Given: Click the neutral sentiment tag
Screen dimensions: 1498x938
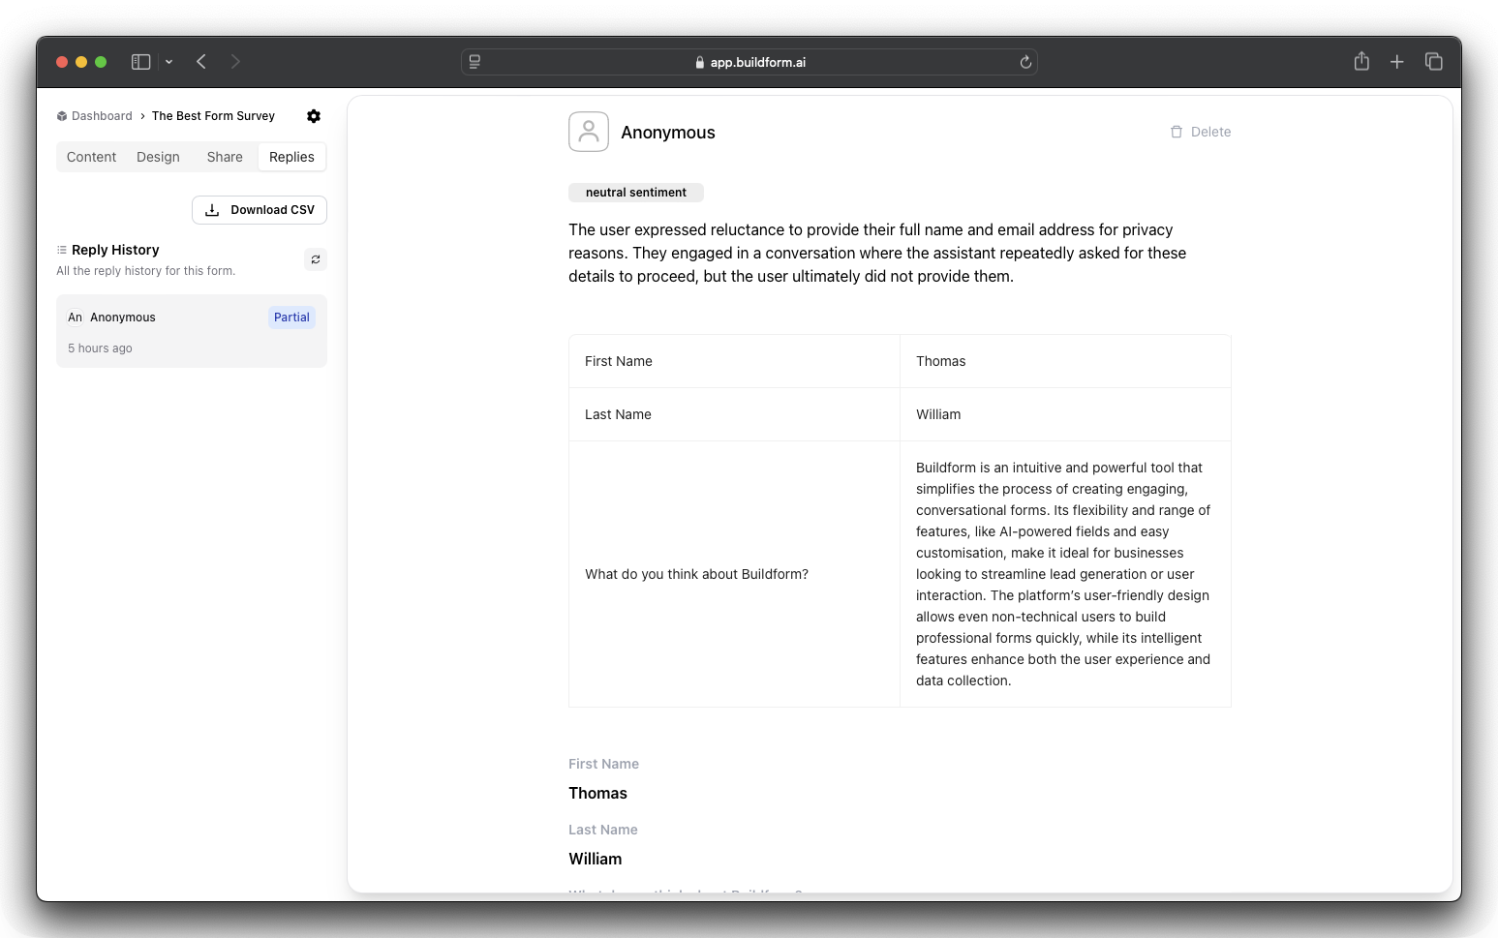Looking at the screenshot, I should coord(636,193).
